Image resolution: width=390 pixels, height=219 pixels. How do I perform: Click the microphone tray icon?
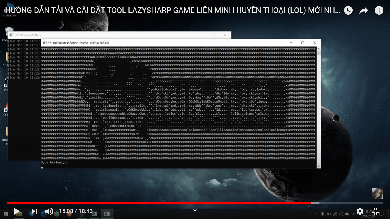coord(323,214)
